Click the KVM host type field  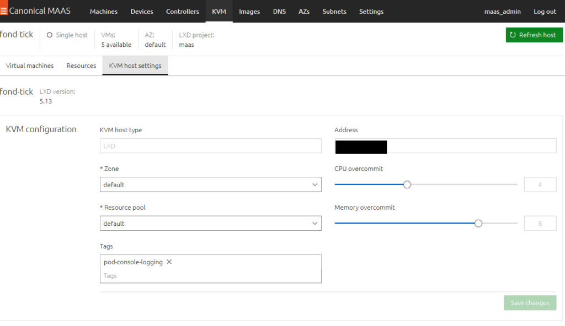click(x=210, y=146)
